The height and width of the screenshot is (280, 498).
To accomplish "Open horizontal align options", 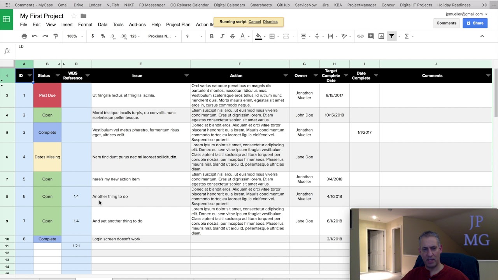I will 303,36.
